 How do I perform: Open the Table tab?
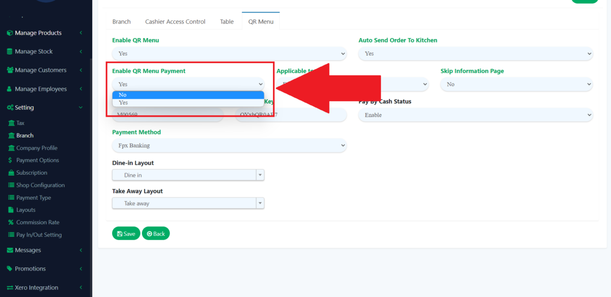[227, 21]
